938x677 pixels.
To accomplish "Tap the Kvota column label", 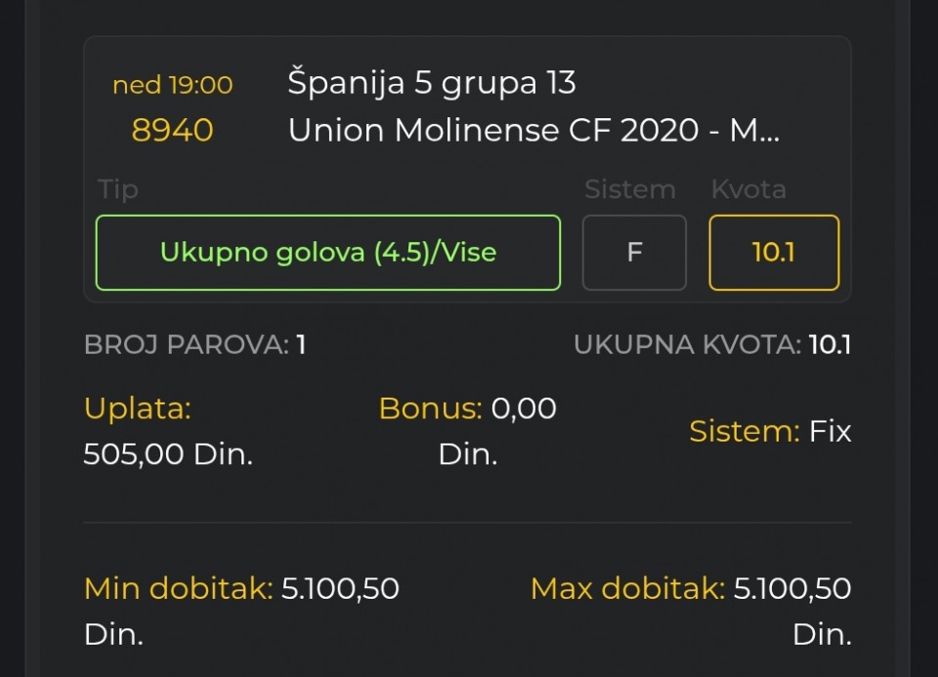I will click(748, 189).
